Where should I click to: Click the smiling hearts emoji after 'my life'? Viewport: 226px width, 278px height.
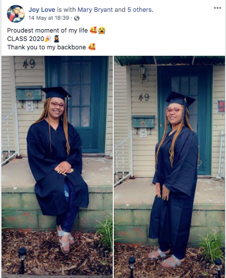click(93, 31)
